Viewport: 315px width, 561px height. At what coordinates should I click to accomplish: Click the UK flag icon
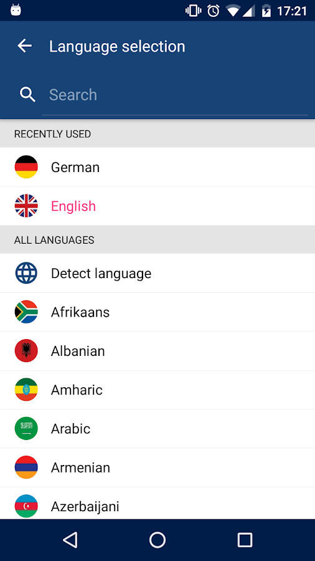pos(26,206)
